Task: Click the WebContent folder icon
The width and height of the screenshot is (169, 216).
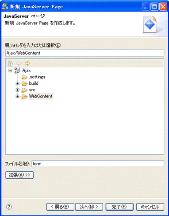Action: (x=24, y=97)
